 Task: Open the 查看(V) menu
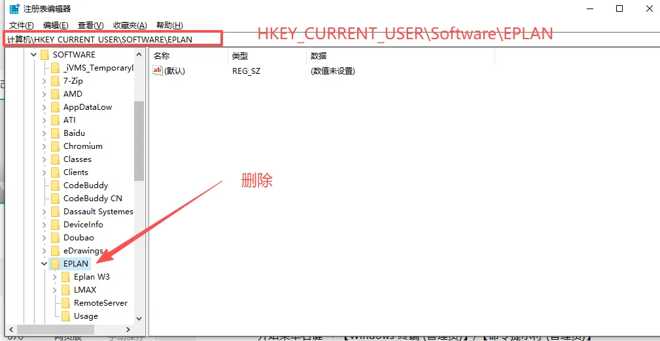90,25
